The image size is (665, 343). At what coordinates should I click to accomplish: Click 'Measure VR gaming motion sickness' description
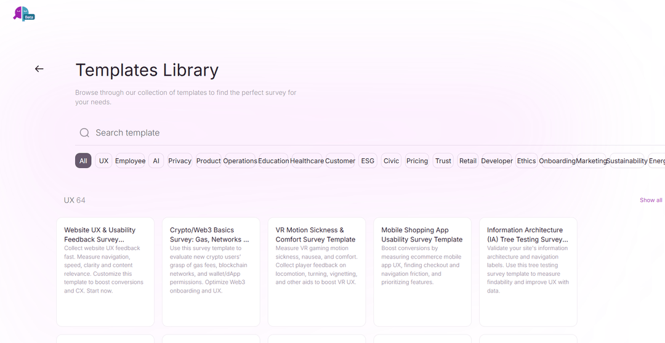(316, 265)
